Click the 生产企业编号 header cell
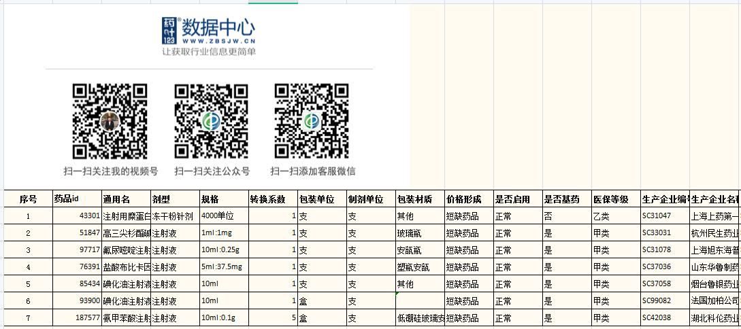The width and height of the screenshot is (741, 329). (665, 199)
